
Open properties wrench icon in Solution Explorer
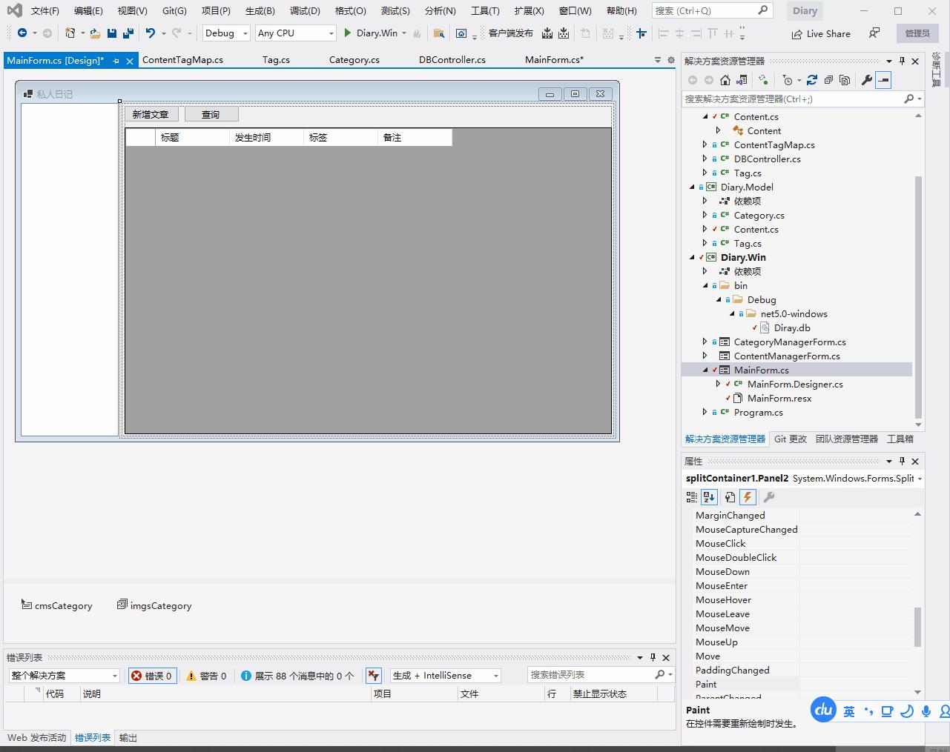coord(866,80)
